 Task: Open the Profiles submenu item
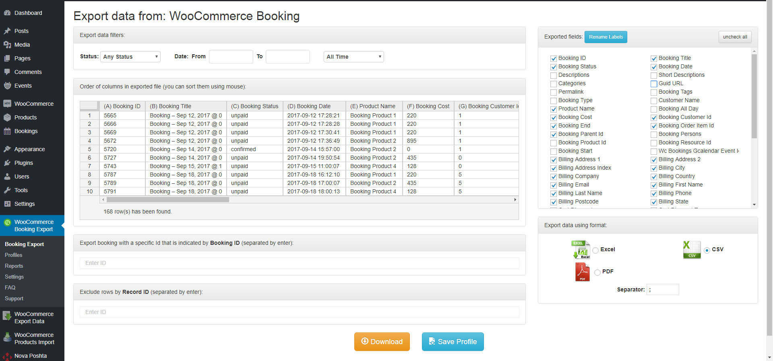click(14, 255)
